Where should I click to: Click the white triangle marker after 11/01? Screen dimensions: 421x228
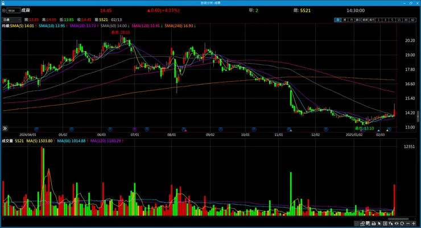[x=291, y=130]
